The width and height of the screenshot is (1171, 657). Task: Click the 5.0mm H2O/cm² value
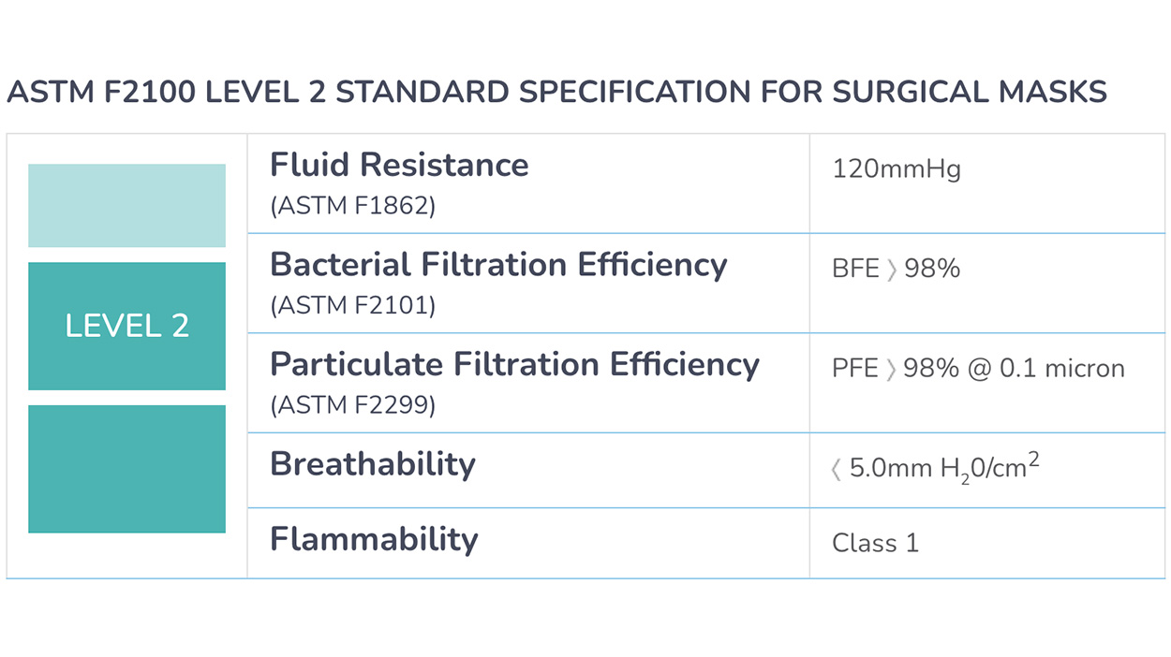coord(944,467)
